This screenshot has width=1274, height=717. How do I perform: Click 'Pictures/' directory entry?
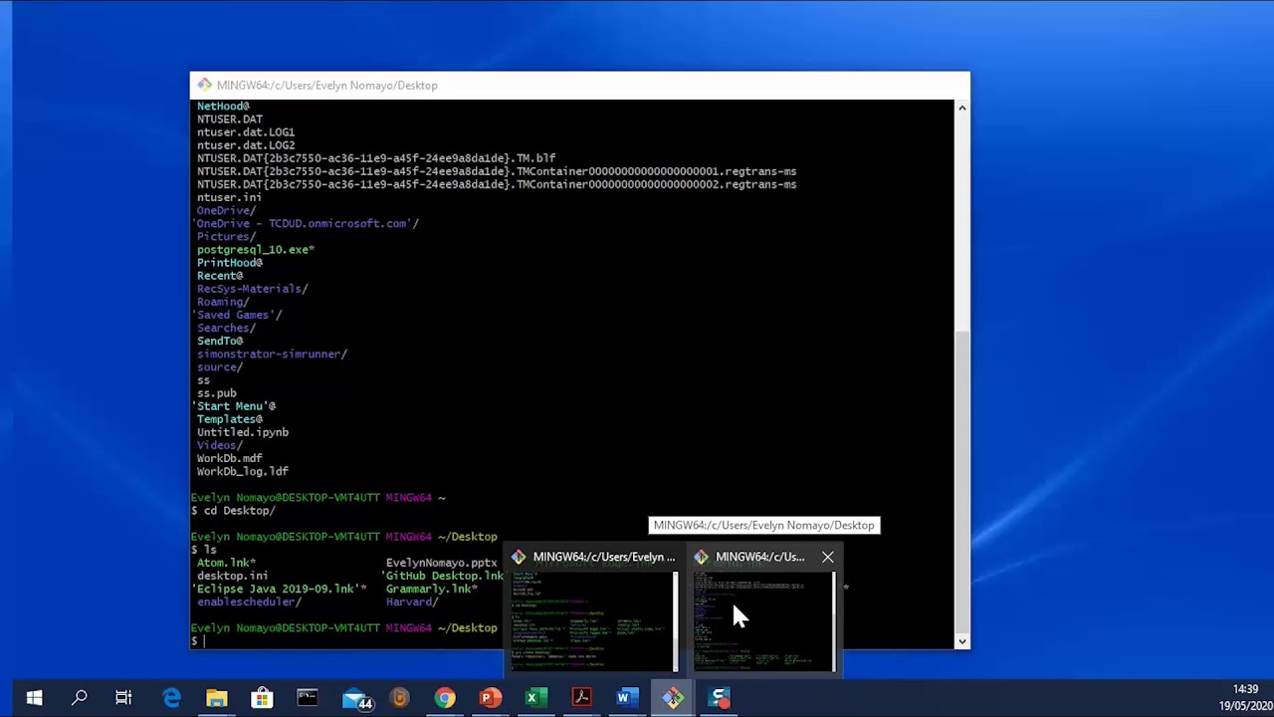pos(226,236)
